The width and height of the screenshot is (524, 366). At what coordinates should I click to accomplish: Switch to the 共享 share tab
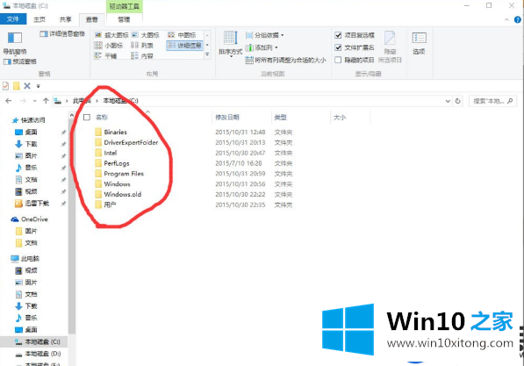(x=66, y=19)
